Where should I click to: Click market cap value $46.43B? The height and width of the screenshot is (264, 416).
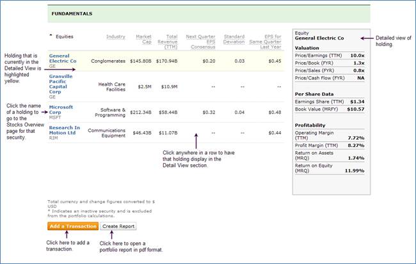pos(142,133)
